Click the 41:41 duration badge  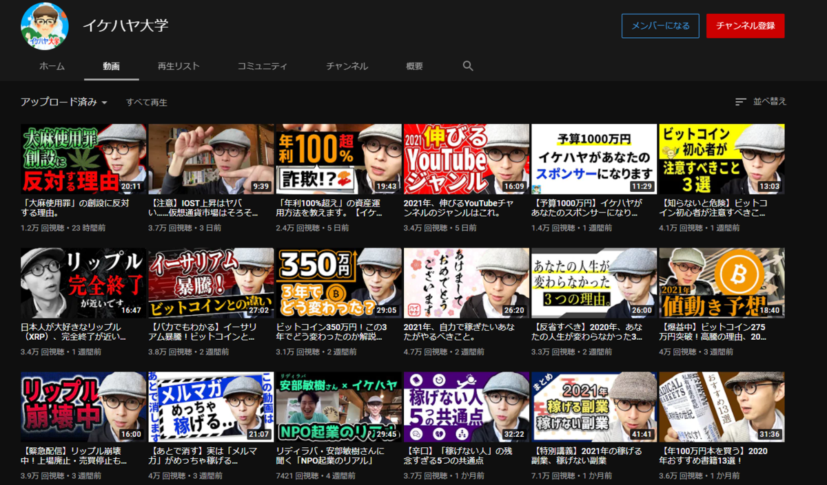(x=642, y=434)
